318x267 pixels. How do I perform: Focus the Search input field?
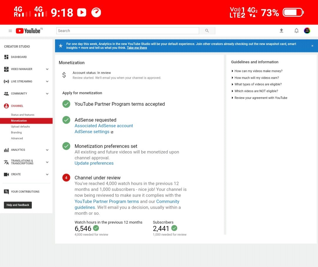tap(127, 31)
